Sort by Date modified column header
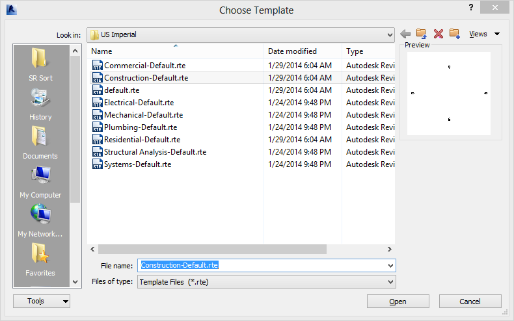Viewport: 514px width, 321px height. coord(303,51)
